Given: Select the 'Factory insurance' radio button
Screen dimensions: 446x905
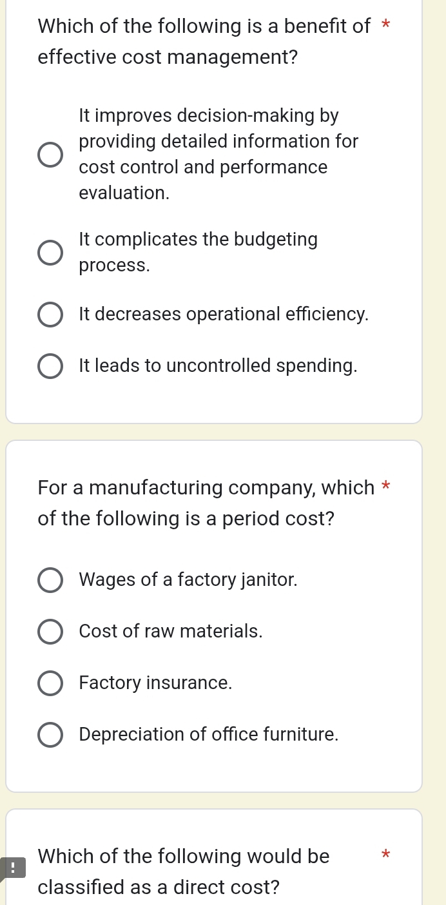Looking at the screenshot, I should coord(50,683).
